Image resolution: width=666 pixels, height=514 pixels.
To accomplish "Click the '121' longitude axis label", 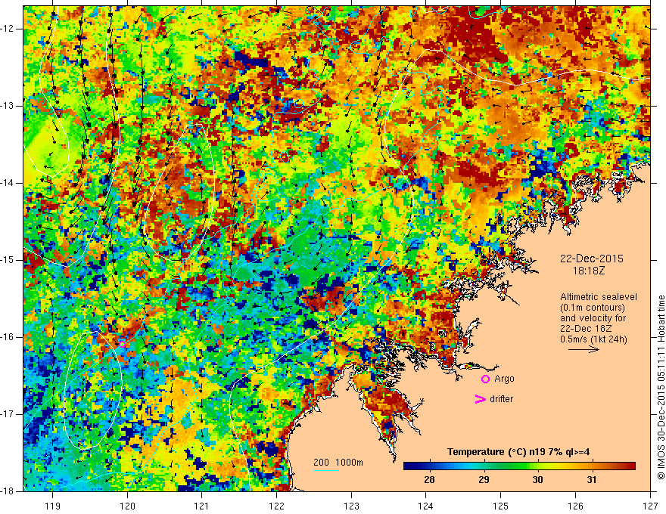I will [202, 506].
